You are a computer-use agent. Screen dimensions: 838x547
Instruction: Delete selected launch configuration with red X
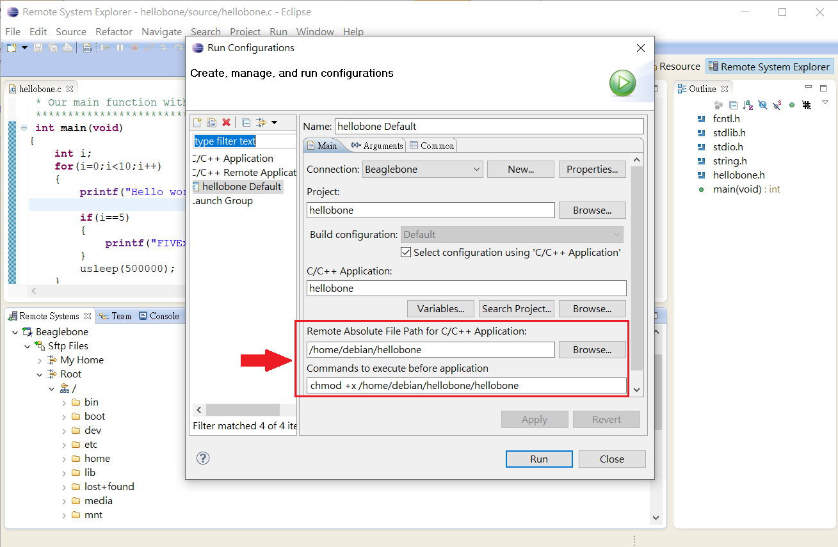[226, 122]
